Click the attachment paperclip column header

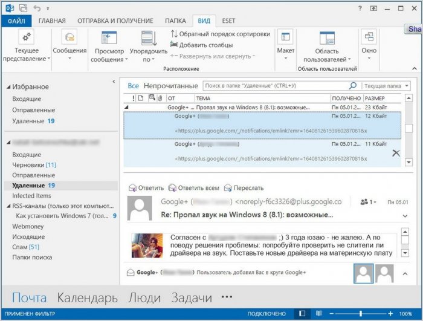[x=160, y=99]
